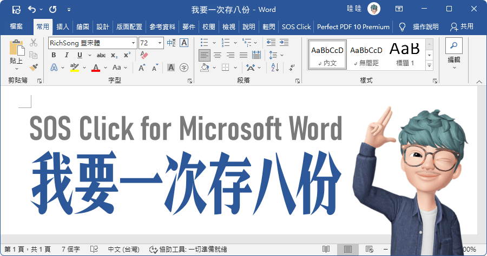Open the Perfect PDF 10 Premium tab
Screen dimensions: 487x256
tap(353, 27)
